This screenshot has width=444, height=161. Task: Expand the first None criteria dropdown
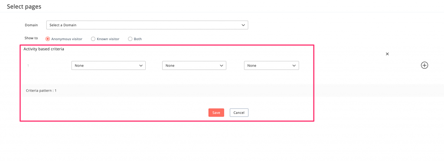pyautogui.click(x=108, y=66)
